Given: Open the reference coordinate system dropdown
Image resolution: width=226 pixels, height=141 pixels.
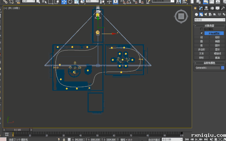Looking at the screenshot, I should [x=92, y=1].
